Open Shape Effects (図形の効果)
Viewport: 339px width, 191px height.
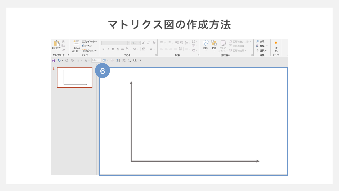pos(238,50)
